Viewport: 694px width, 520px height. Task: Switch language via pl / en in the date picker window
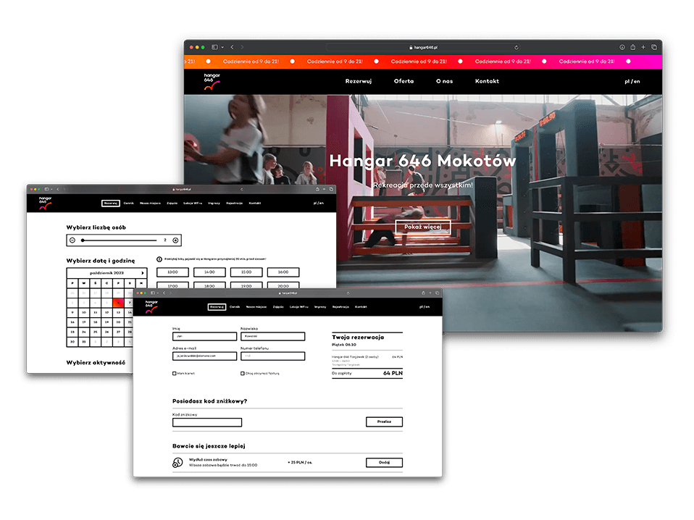click(x=318, y=203)
